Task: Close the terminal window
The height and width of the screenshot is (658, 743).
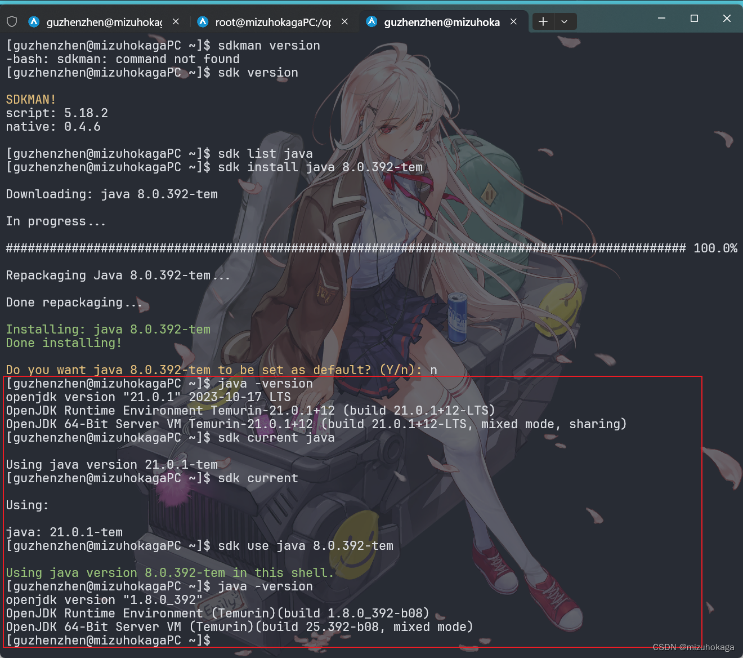Action: [727, 19]
